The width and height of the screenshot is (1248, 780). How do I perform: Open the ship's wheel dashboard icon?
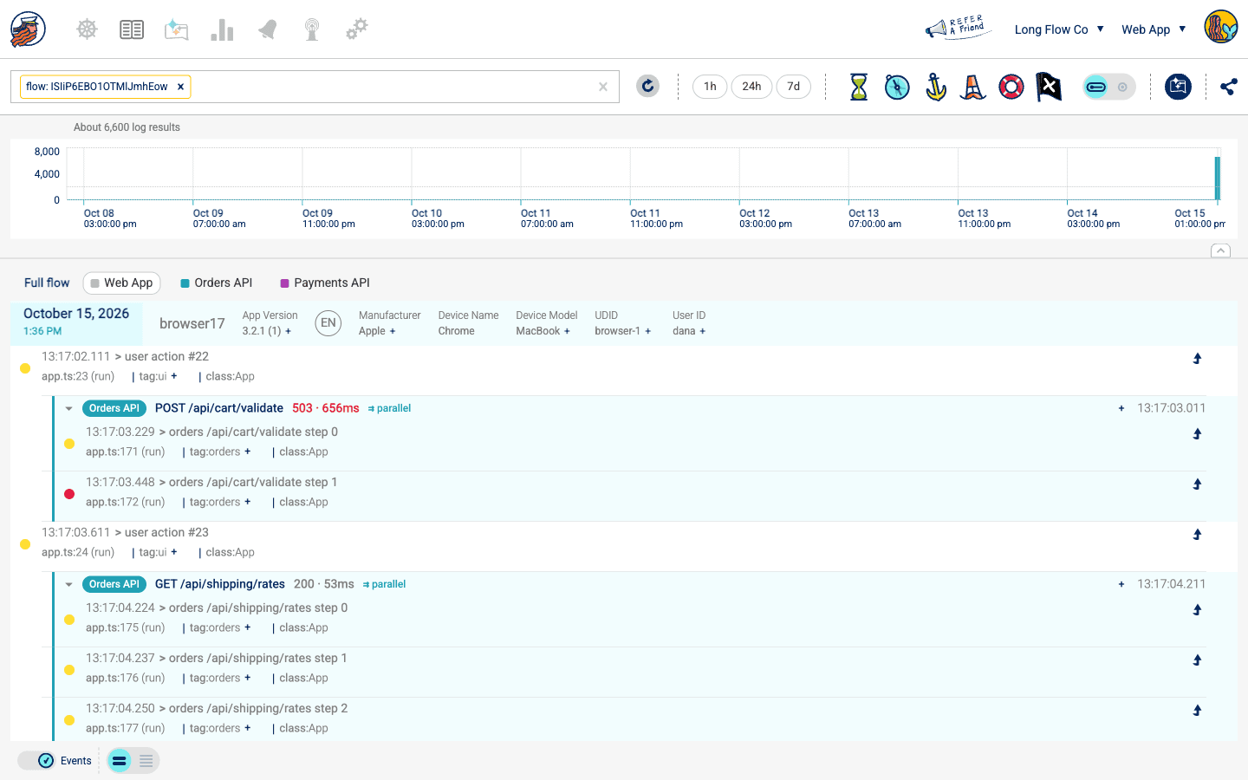87,29
